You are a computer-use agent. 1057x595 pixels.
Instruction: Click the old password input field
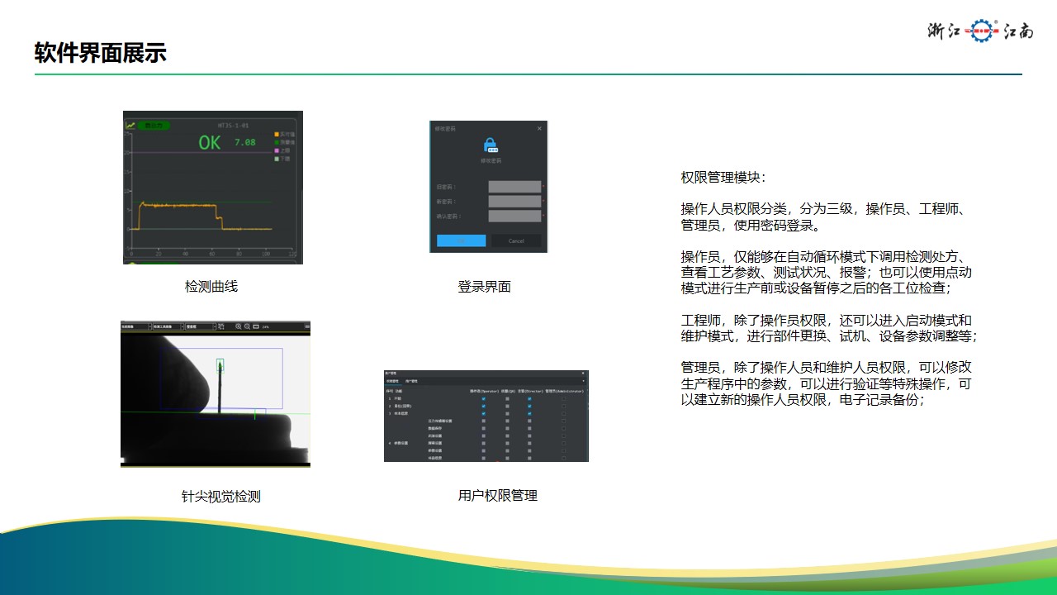tap(514, 187)
